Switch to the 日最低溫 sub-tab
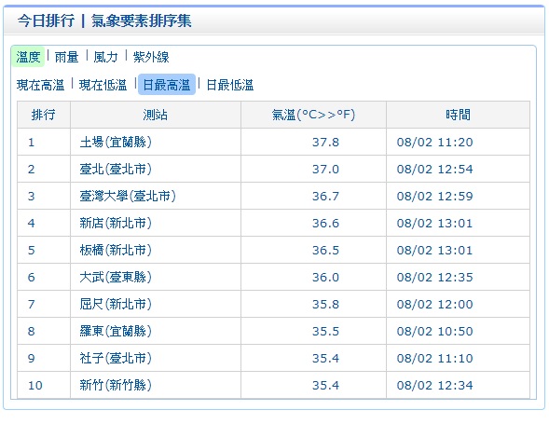Image resolution: width=549 pixels, height=424 pixels. (229, 85)
